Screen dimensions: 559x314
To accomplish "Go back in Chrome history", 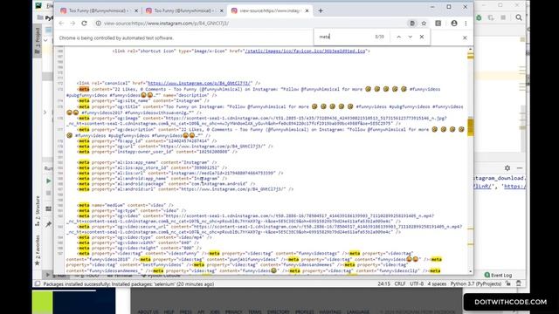I will coord(61,24).
